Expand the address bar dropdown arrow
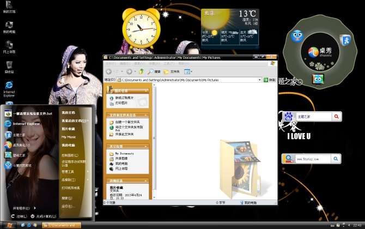 [x=259, y=80]
